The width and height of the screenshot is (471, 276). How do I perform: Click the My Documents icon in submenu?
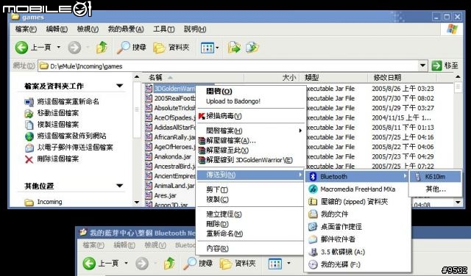click(313, 214)
